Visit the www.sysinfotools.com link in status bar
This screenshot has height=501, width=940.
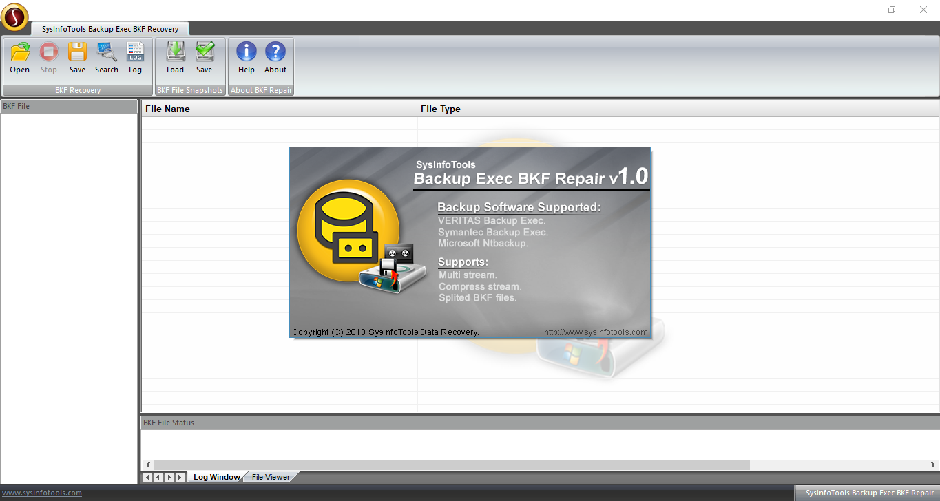(x=42, y=493)
